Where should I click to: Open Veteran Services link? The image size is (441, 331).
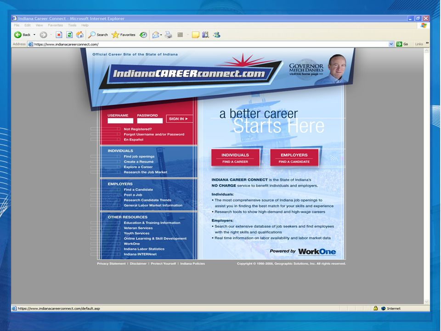point(138,228)
